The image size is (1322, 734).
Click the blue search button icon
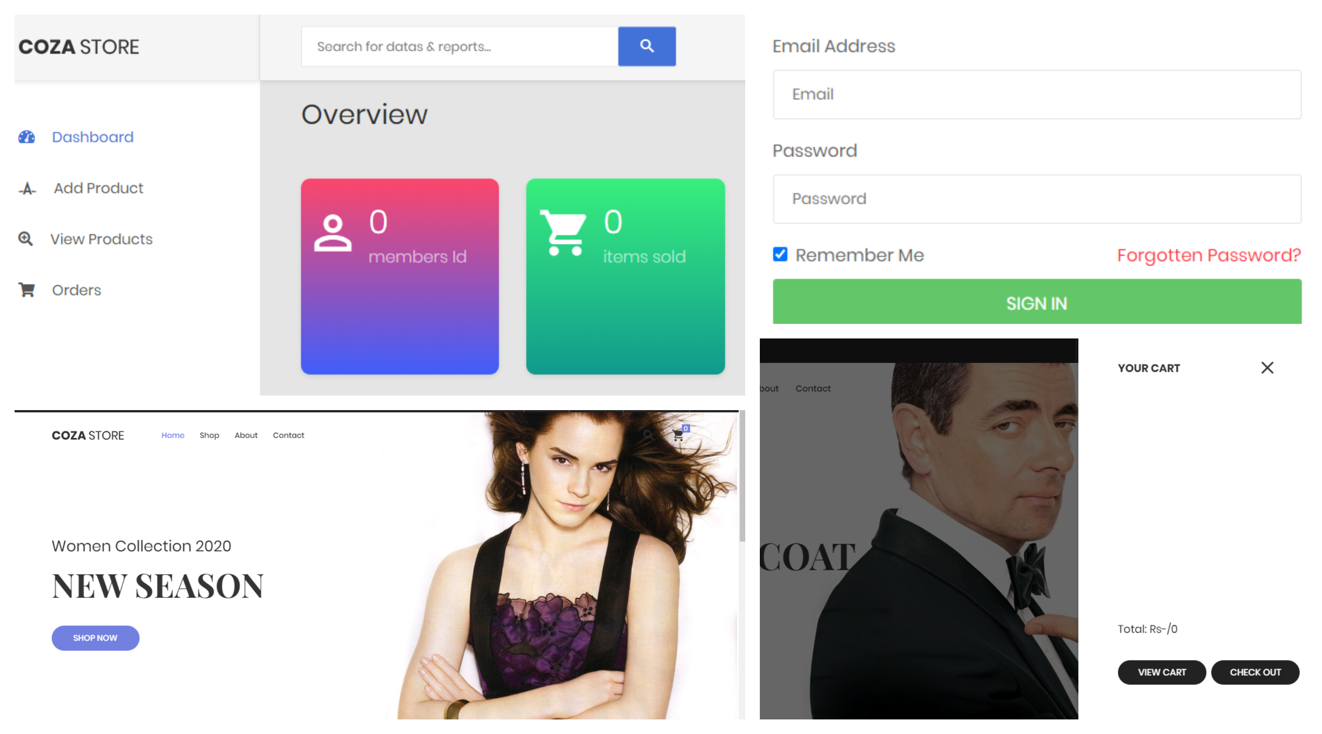pos(647,46)
